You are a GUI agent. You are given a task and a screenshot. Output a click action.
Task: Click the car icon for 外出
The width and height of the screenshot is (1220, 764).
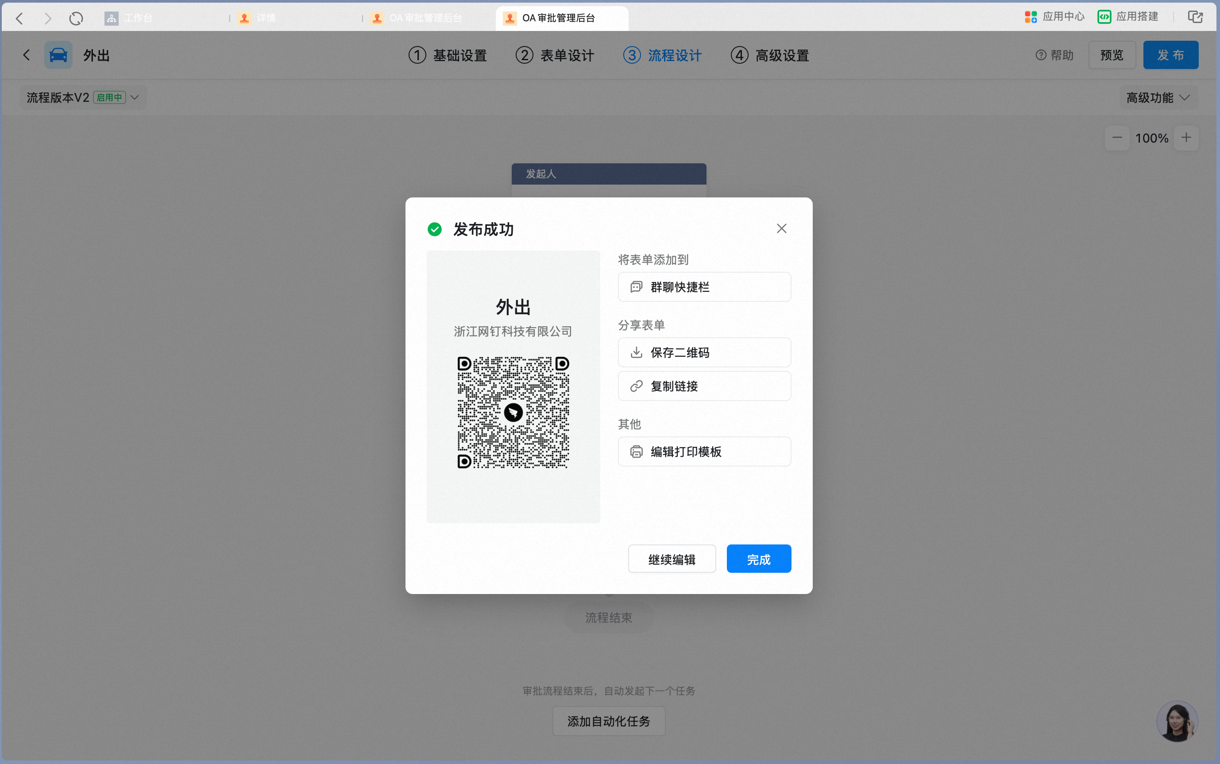(58, 54)
